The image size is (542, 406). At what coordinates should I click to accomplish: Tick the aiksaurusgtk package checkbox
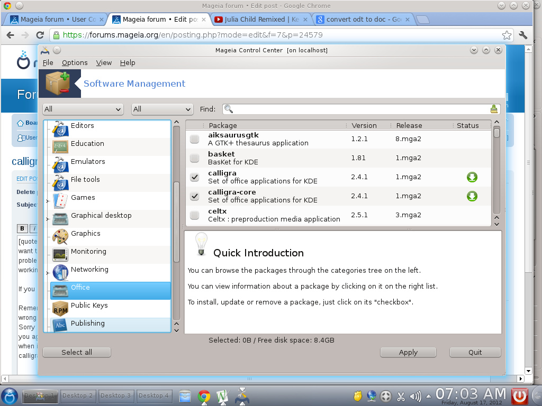click(195, 139)
